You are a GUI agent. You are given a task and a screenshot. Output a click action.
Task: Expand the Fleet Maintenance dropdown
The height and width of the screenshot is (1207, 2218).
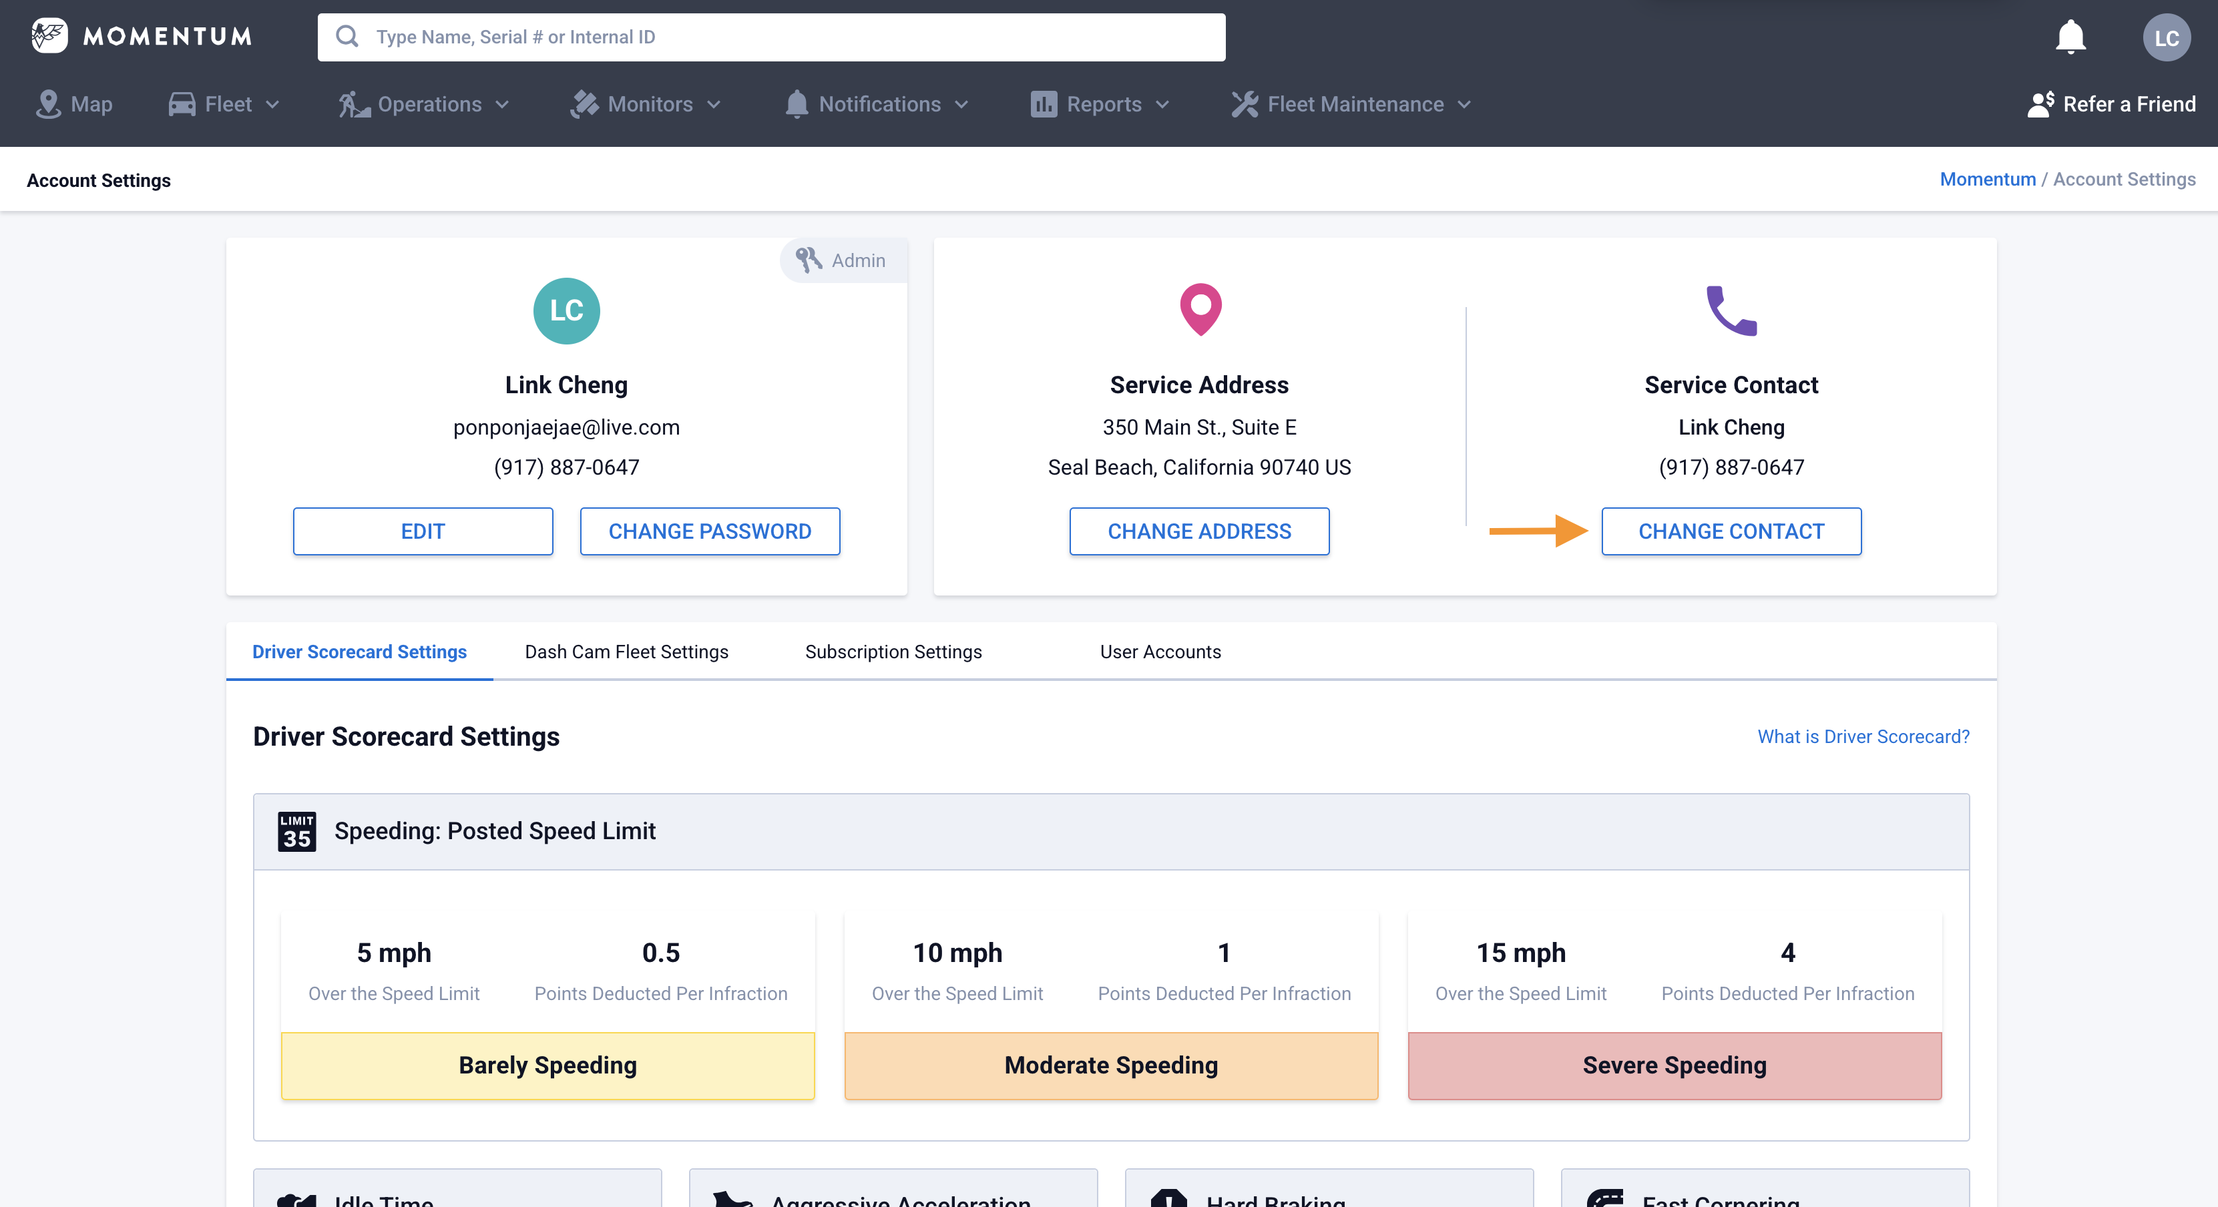[x=1352, y=104]
